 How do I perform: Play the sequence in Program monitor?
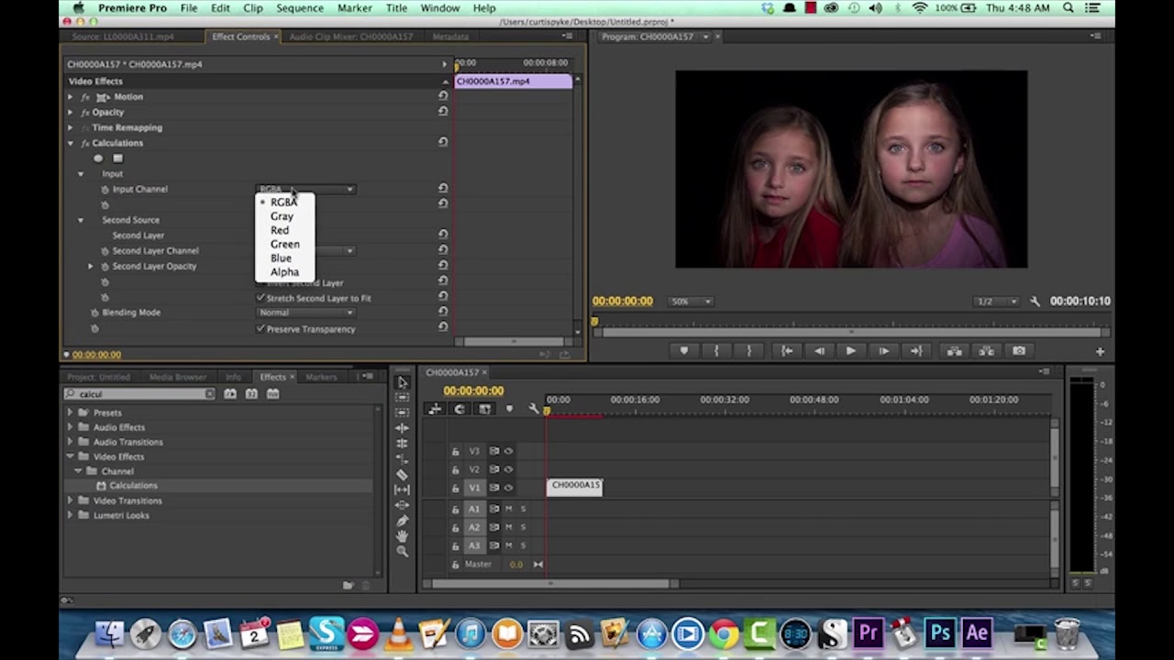[850, 351]
